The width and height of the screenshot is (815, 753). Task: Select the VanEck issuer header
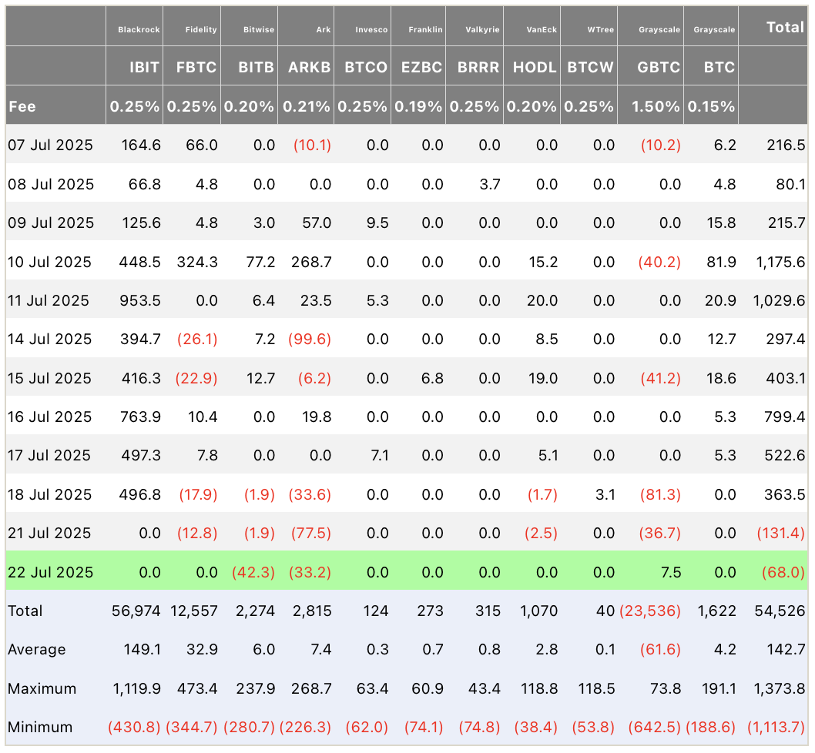pos(542,29)
